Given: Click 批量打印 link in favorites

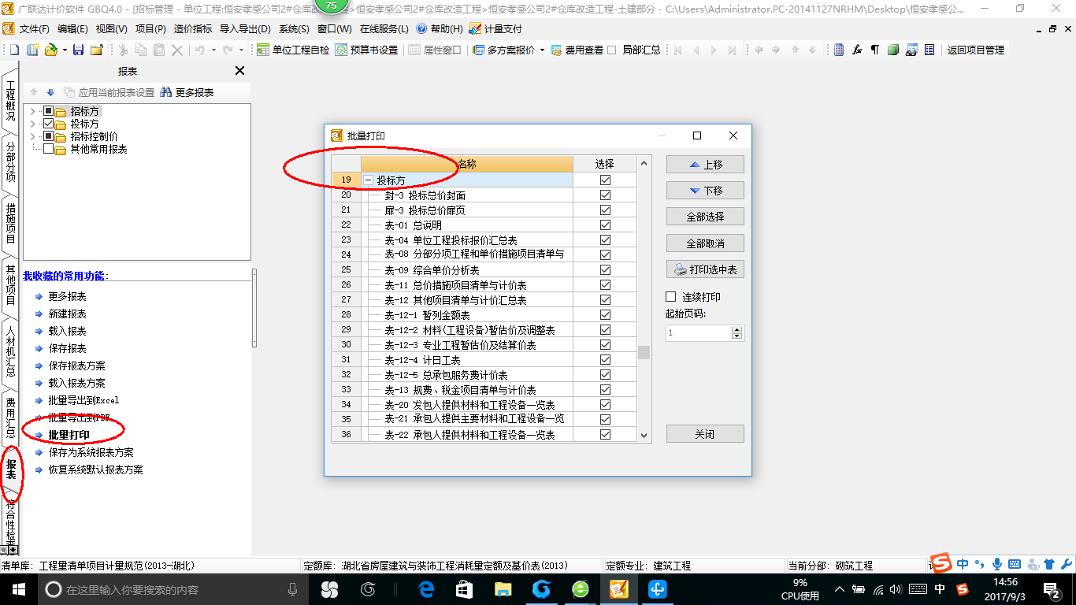Looking at the screenshot, I should click(x=69, y=435).
